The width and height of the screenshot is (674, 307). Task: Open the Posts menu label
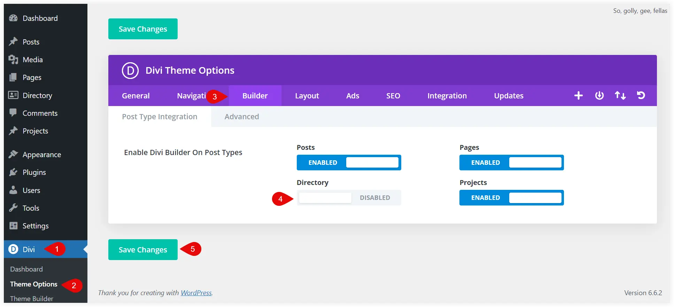point(31,42)
